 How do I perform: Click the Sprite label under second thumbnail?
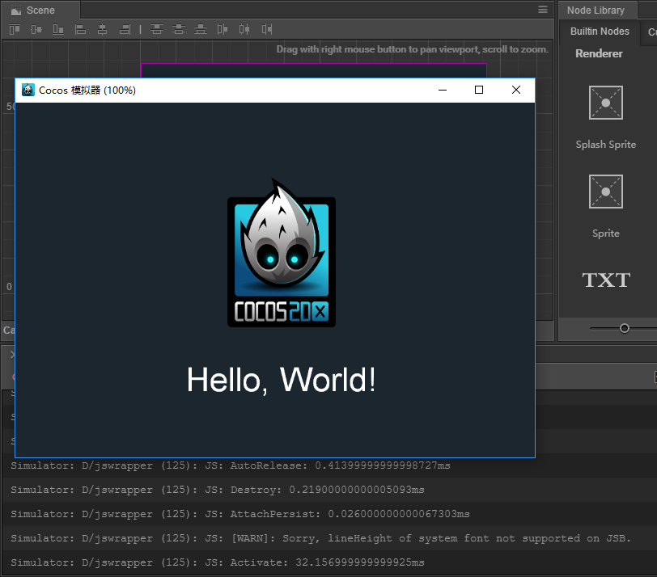pos(605,234)
